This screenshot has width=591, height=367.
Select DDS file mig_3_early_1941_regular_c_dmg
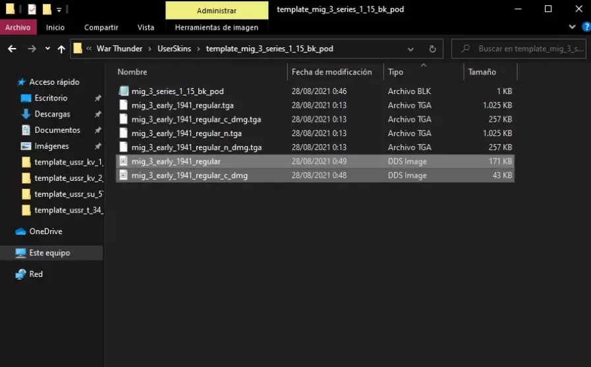(189, 176)
